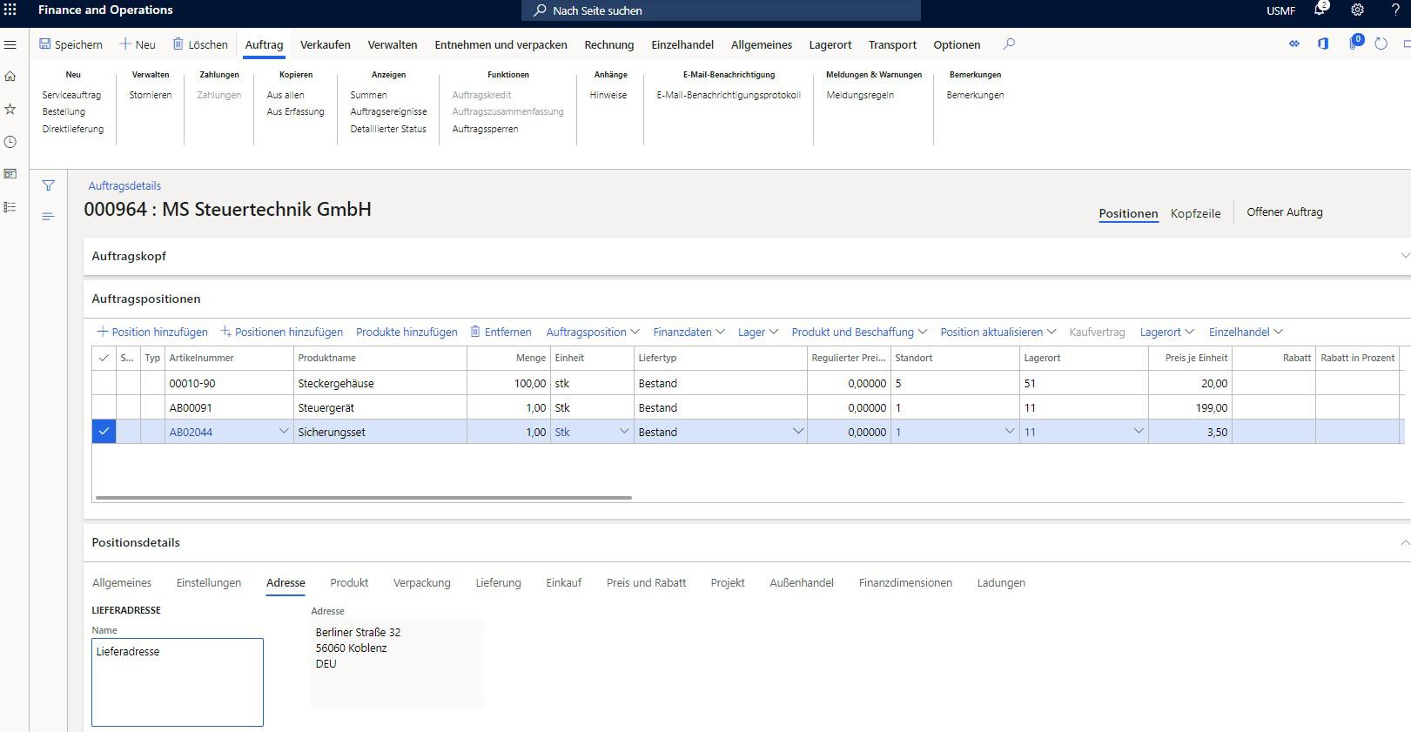The image size is (1411, 732).
Task: Toggle the select-all rows checkbox
Action: tap(104, 358)
